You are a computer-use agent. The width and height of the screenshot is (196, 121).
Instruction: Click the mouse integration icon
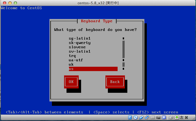click(171, 117)
